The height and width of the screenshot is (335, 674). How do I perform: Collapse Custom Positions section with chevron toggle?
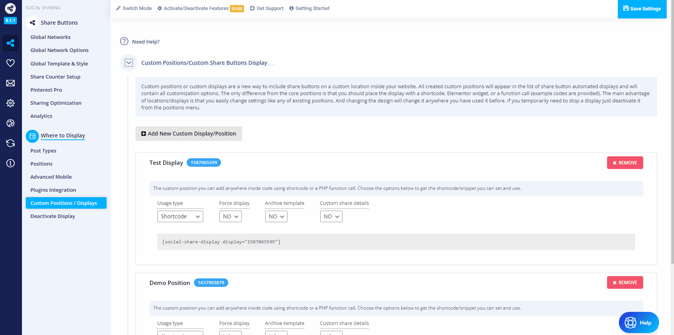(x=129, y=63)
